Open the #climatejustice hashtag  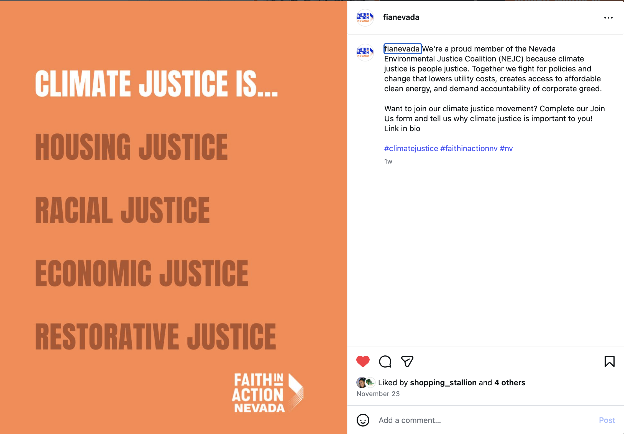coord(411,148)
